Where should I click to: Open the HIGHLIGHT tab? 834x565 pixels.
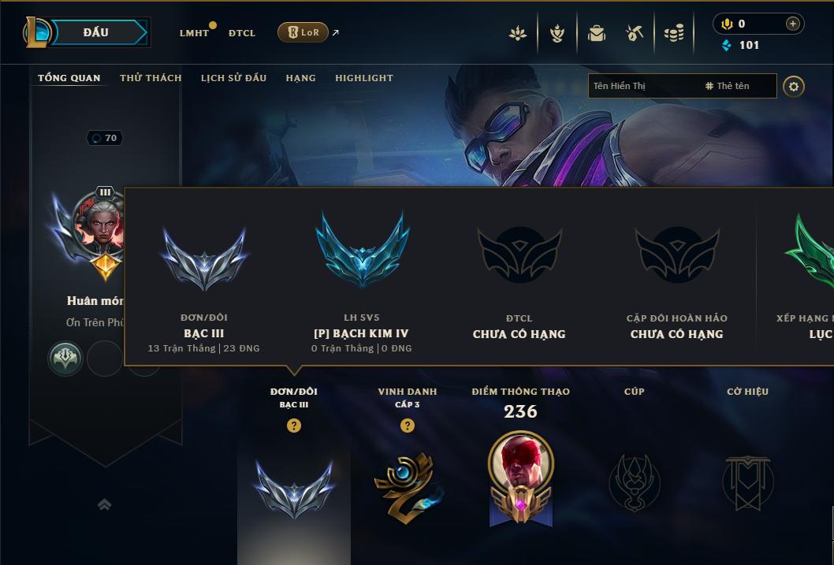click(x=364, y=78)
